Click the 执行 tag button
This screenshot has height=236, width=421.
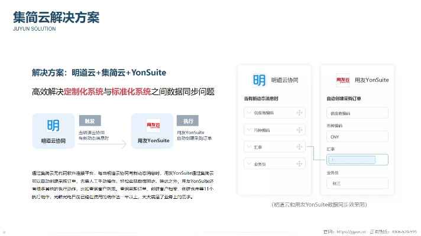click(x=187, y=121)
